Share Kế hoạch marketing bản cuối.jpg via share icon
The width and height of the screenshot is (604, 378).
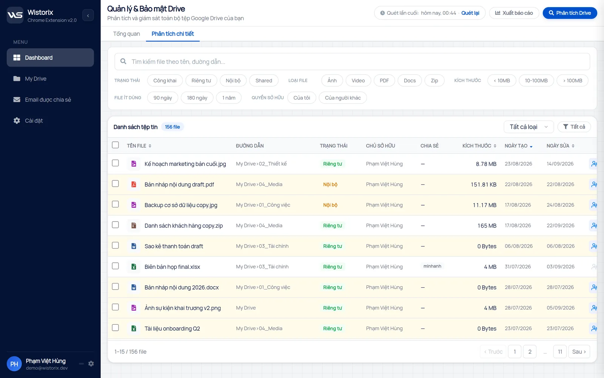[594, 164]
